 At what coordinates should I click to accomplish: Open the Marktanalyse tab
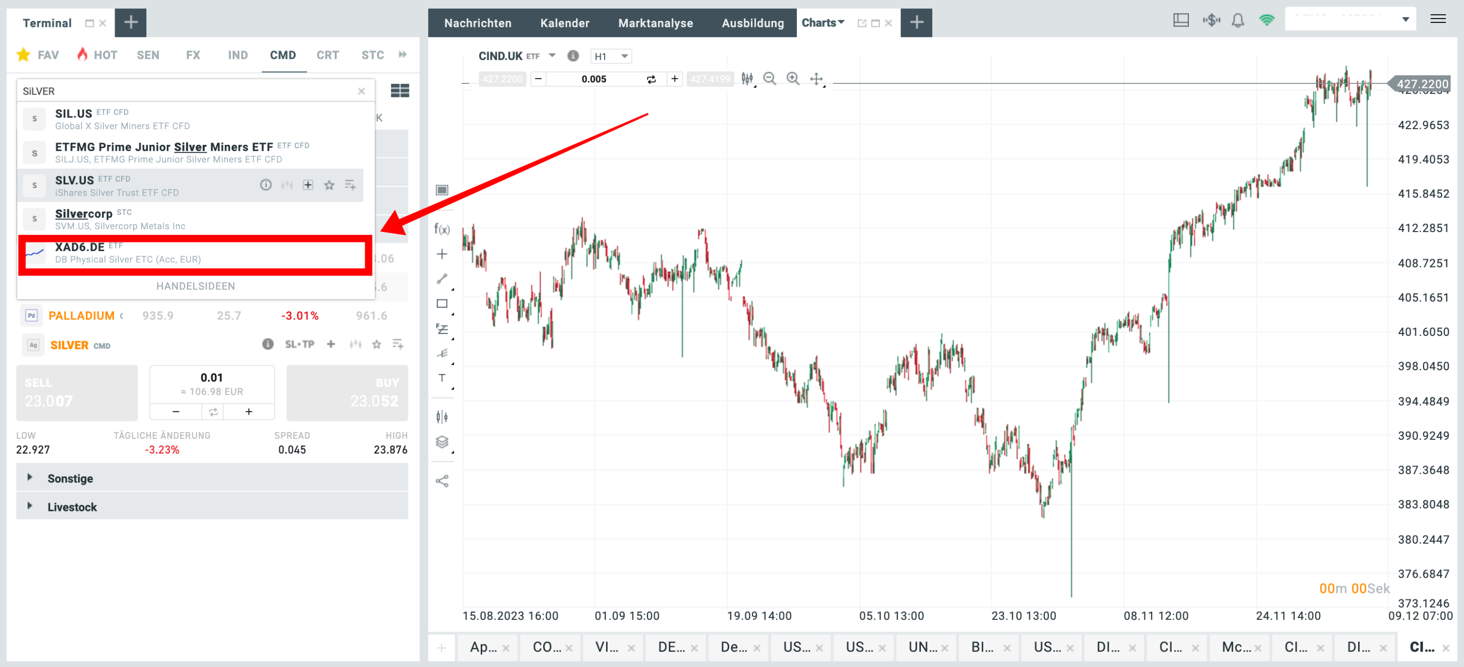(655, 23)
